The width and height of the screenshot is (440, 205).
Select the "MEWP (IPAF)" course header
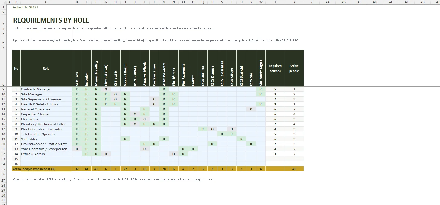click(135, 68)
